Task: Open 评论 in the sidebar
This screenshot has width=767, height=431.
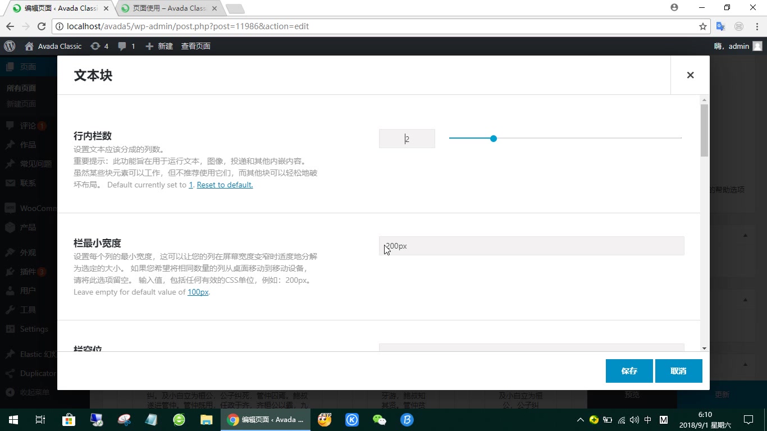Action: [28, 126]
